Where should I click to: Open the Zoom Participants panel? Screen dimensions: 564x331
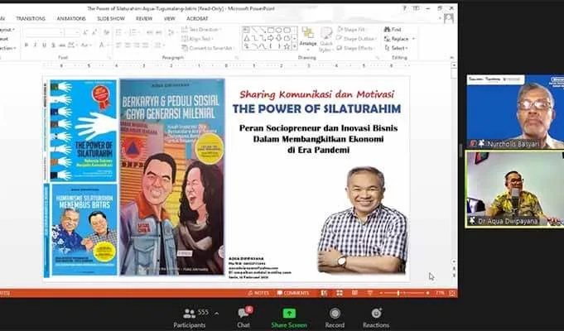tap(190, 318)
